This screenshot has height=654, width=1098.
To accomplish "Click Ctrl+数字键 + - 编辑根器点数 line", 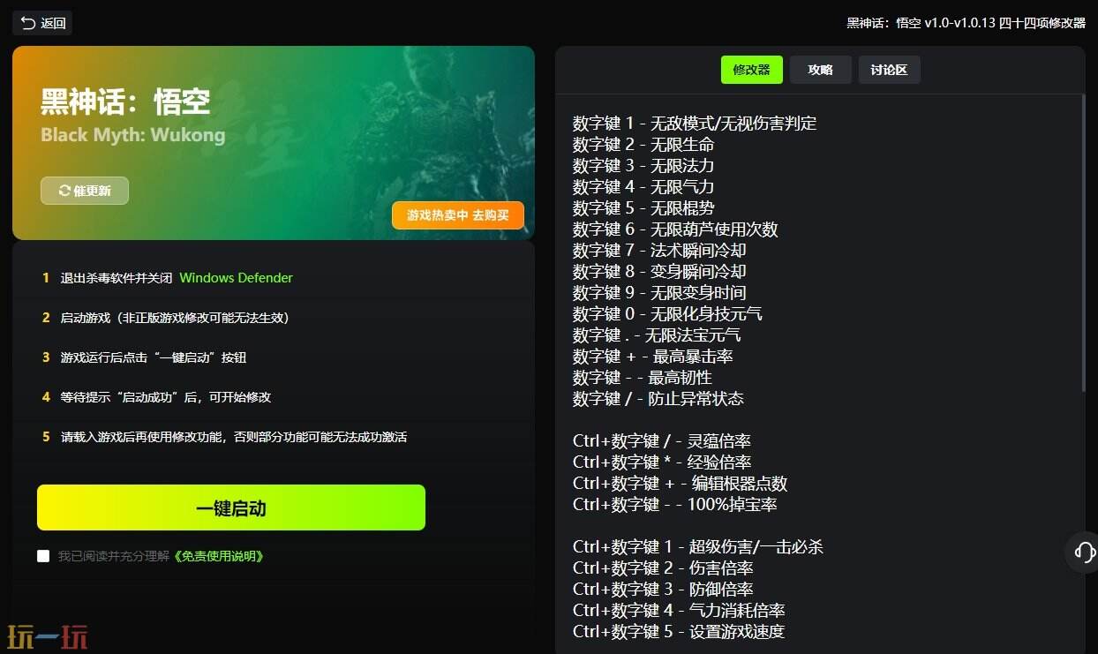I will click(x=681, y=484).
